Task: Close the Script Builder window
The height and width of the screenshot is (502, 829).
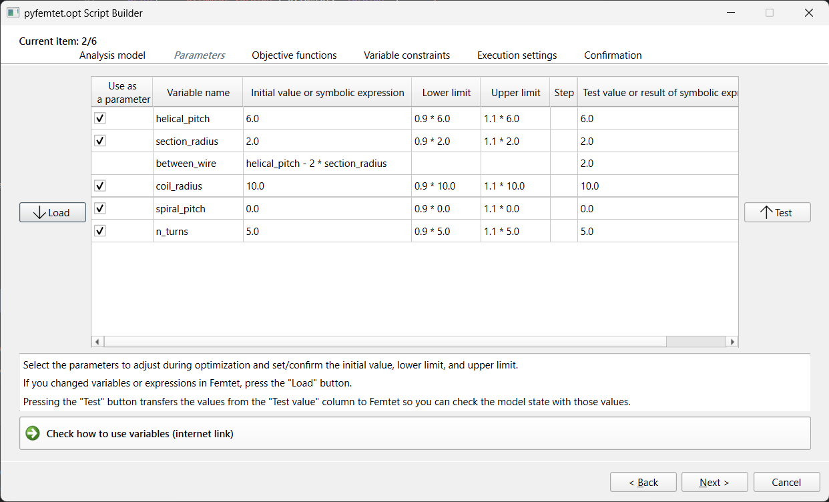Action: click(x=808, y=13)
